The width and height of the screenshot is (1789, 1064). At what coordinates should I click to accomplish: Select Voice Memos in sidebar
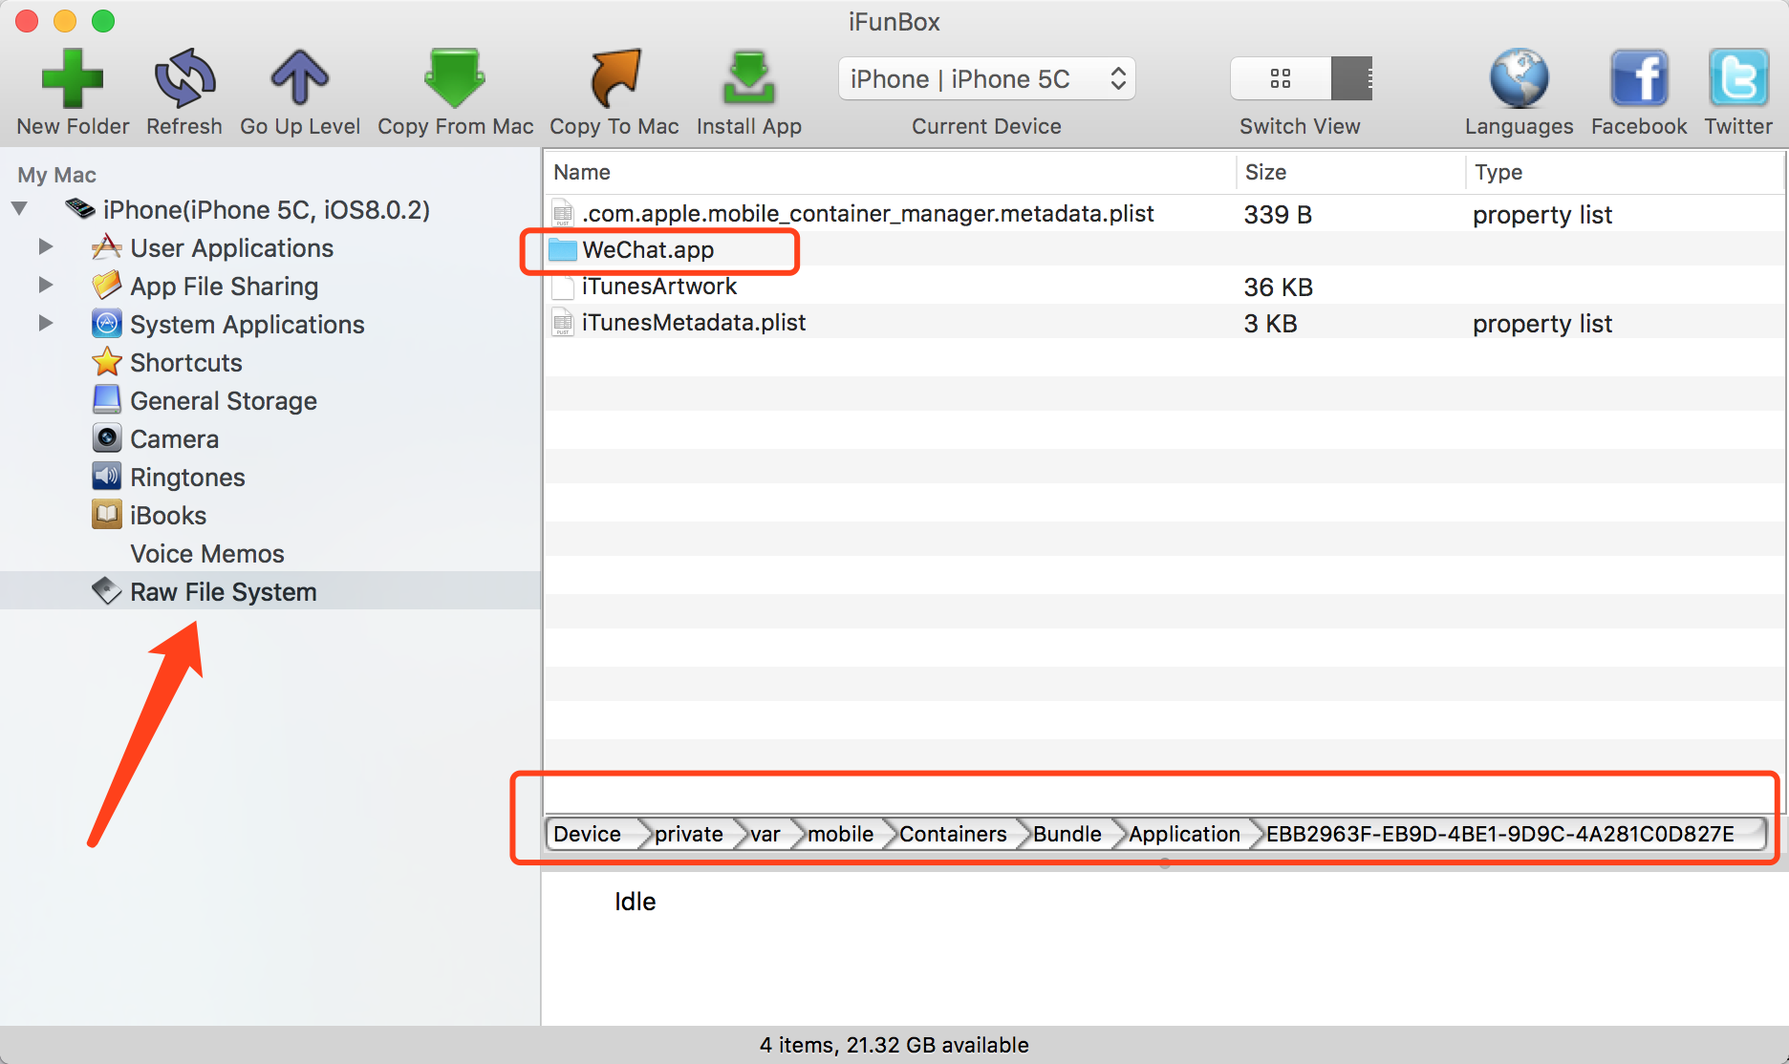click(x=207, y=554)
